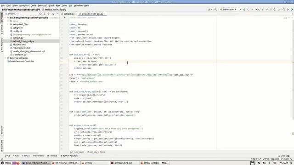Click the Git Commit checkmark icon

coord(266,9)
